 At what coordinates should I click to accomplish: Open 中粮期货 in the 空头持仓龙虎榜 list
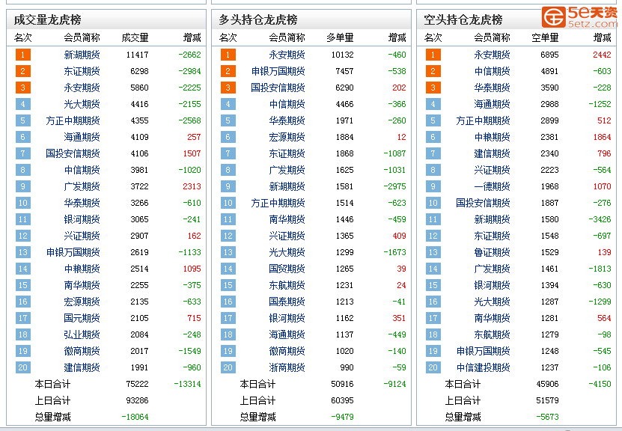(492, 137)
